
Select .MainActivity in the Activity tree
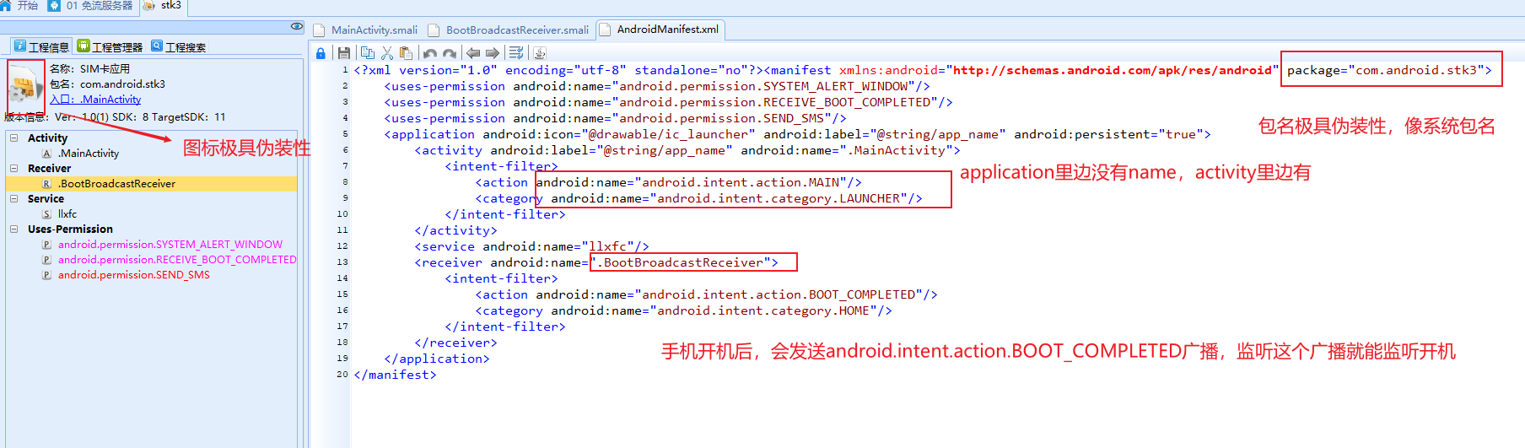point(89,153)
